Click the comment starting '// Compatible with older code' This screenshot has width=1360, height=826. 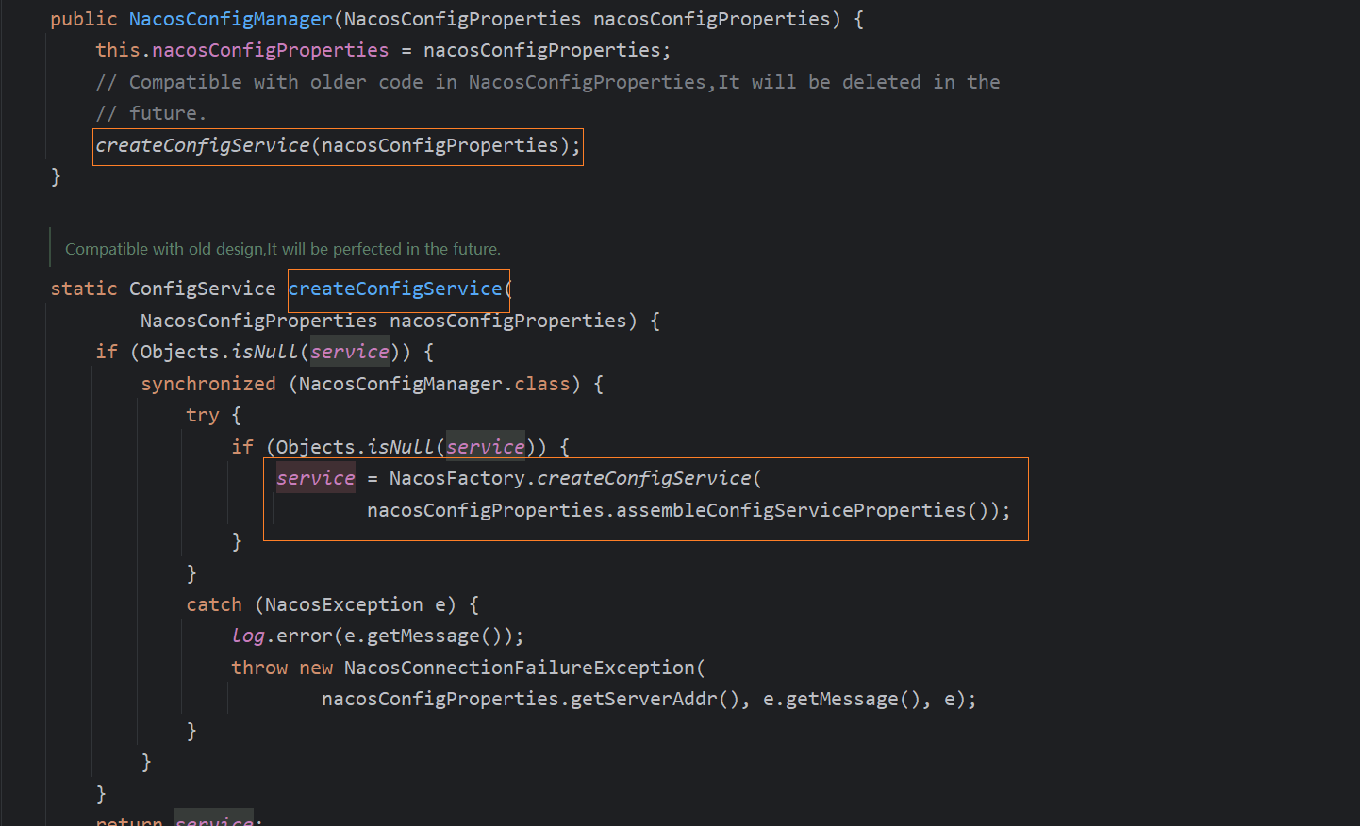tap(547, 82)
